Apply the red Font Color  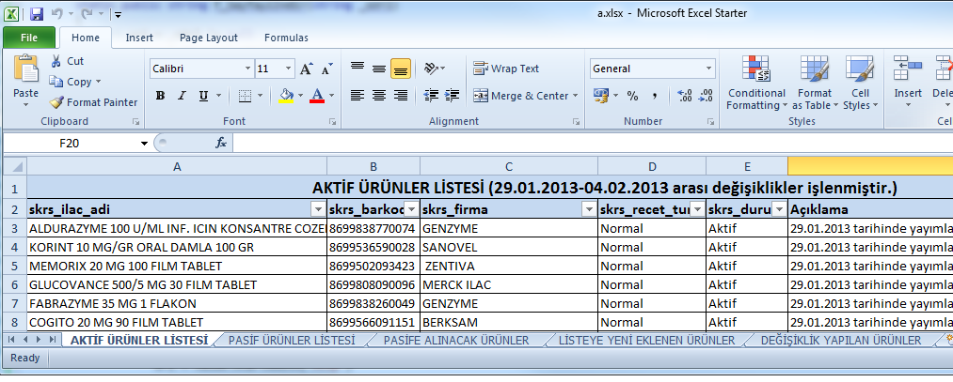click(x=317, y=95)
